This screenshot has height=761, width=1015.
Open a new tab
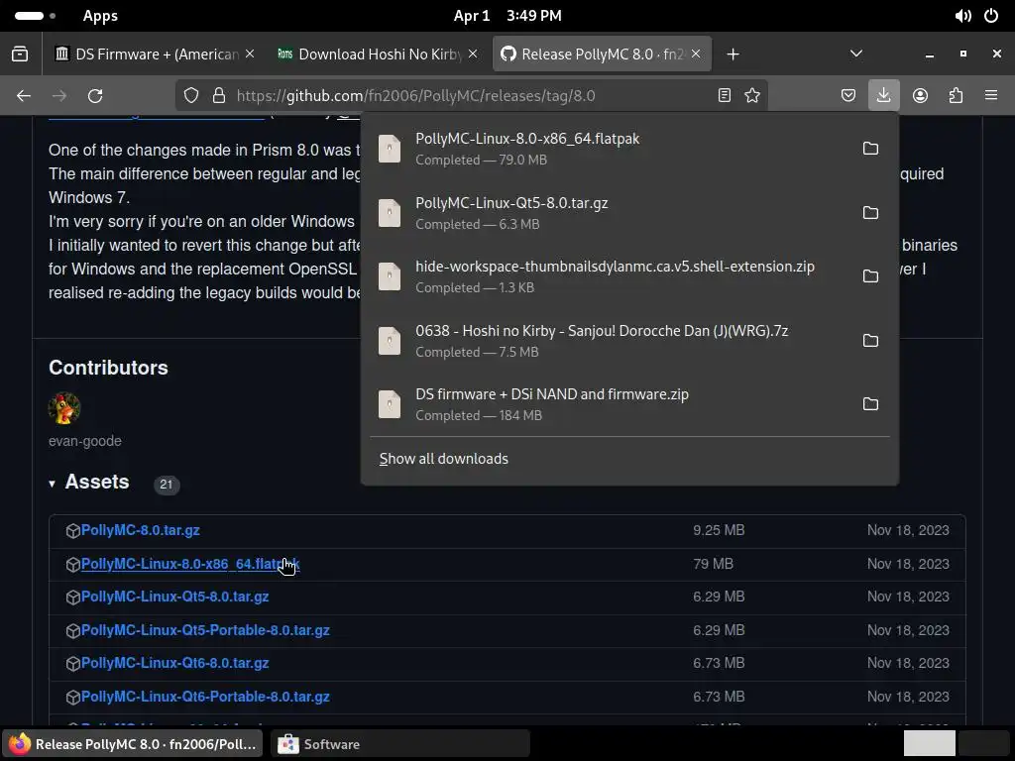click(733, 54)
